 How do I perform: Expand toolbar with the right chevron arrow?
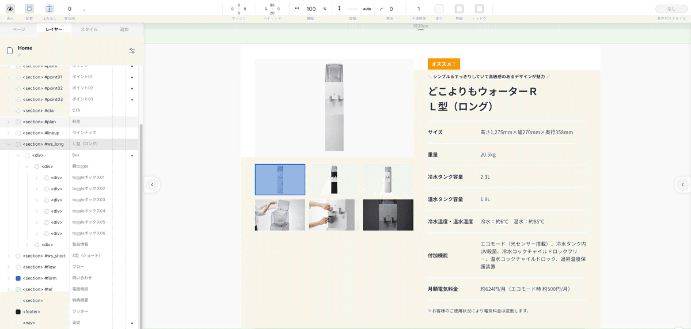(x=85, y=10)
